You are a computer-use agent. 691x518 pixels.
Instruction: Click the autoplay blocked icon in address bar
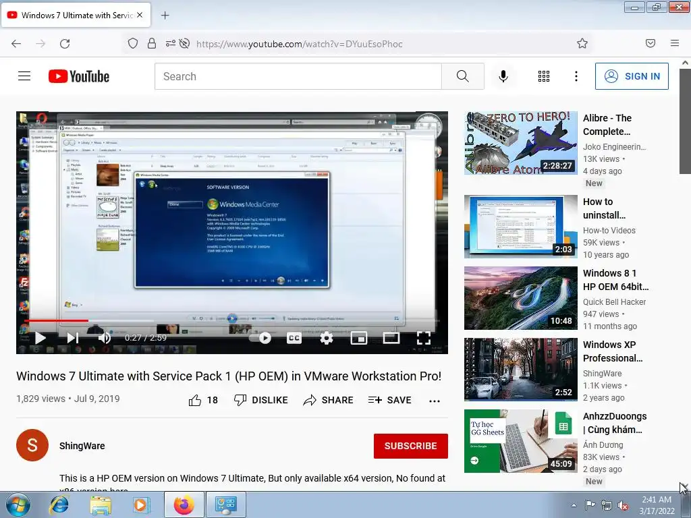[x=185, y=43]
